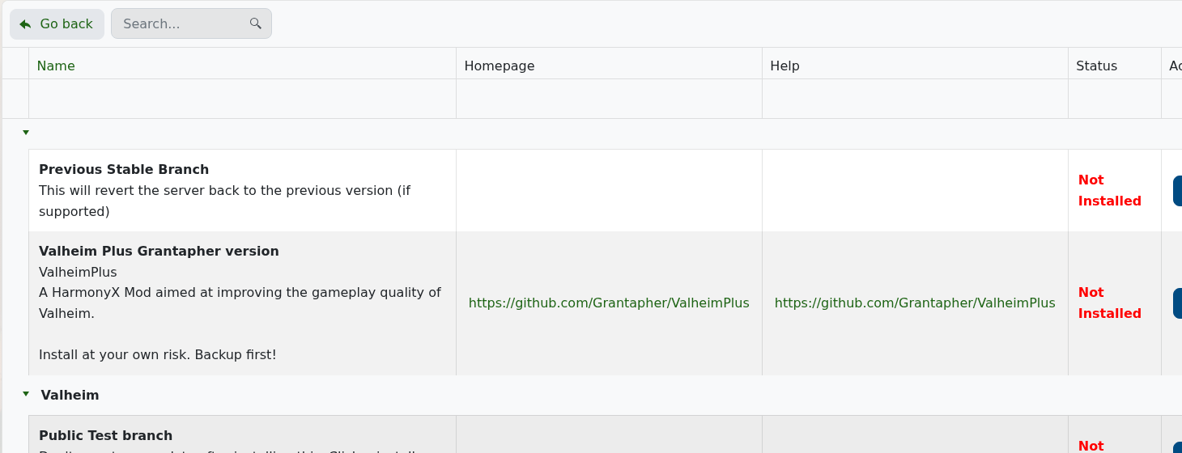Select Valheim Plus Grantapher version title
Image resolution: width=1182 pixels, height=453 pixels.
click(159, 252)
